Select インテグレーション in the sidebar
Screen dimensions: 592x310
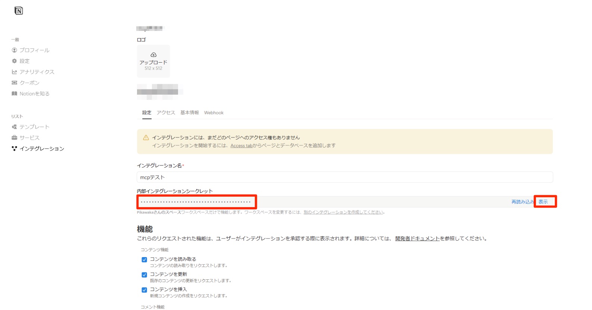[41, 149]
